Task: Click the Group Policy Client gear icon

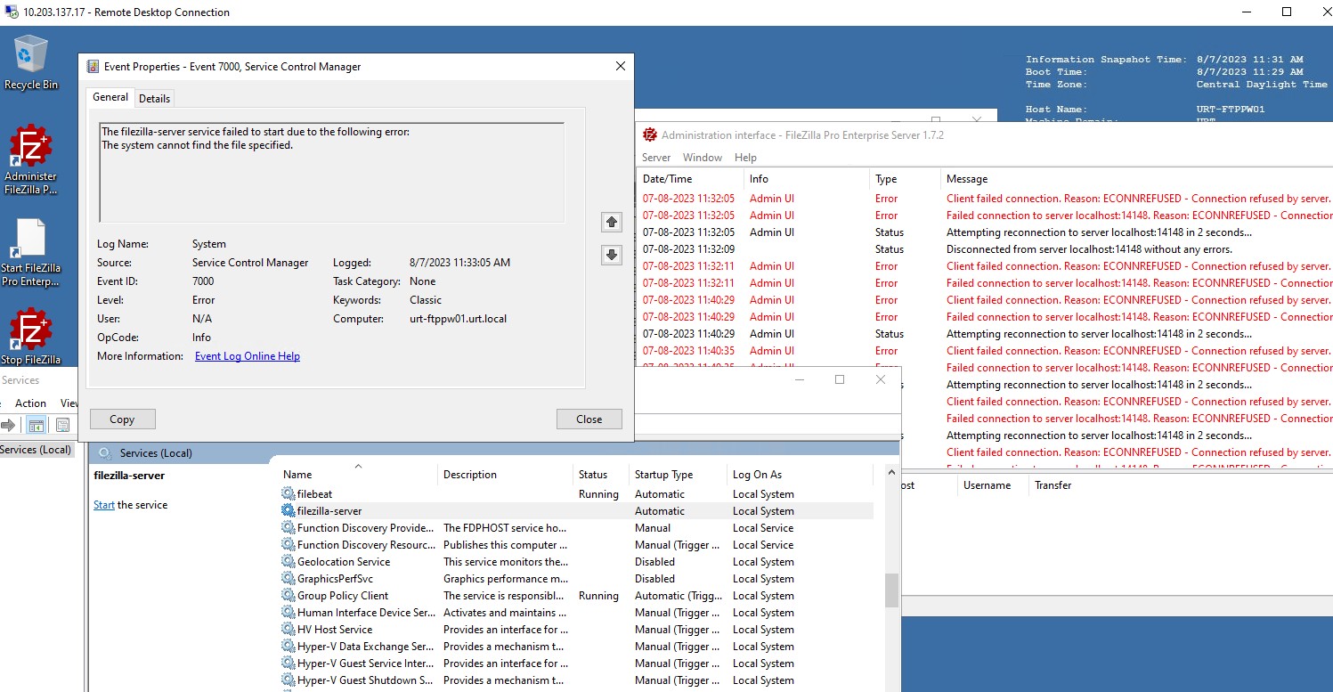Action: (288, 595)
